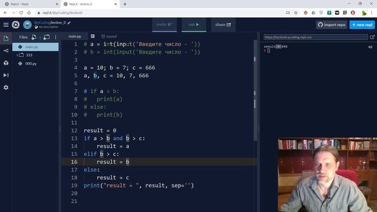Screen dimensions: 377x212
Task: Edit repl name with pencil icon
Action: tap(69, 22)
